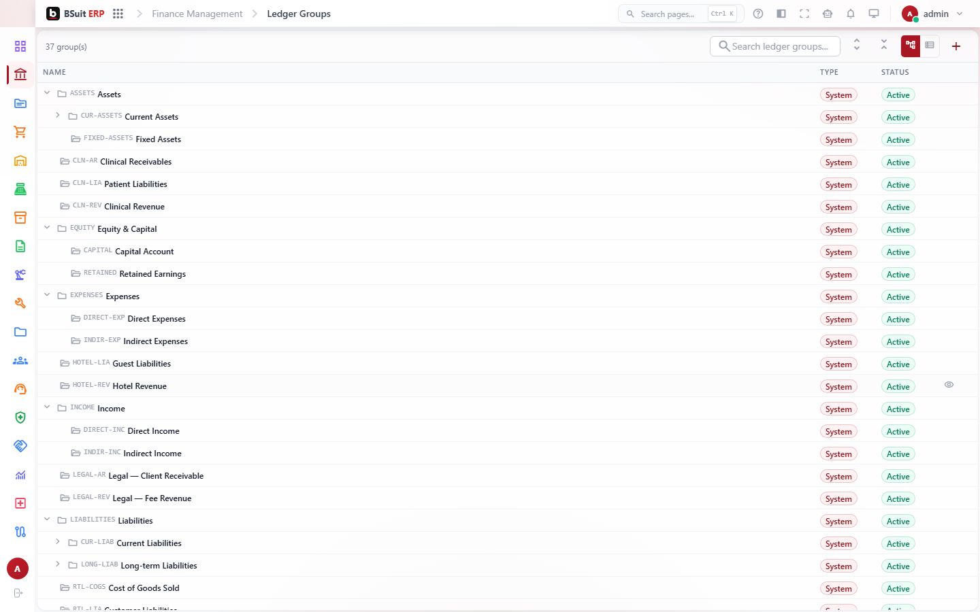The width and height of the screenshot is (980, 612).
Task: Click the BSuit ERP logo
Action: (76, 14)
